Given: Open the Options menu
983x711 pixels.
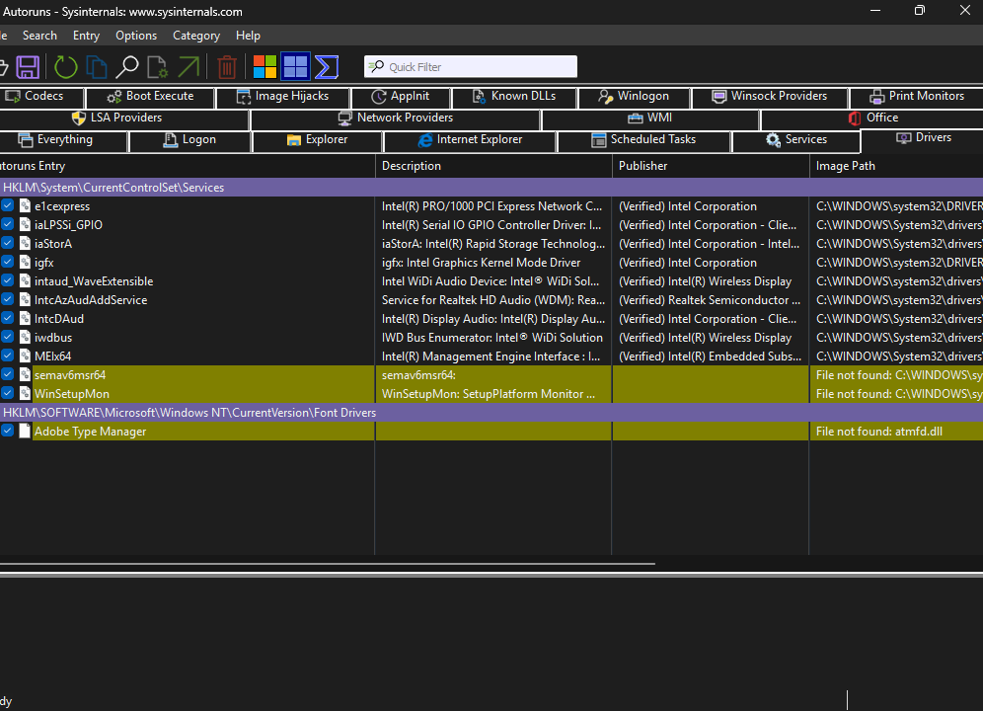Looking at the screenshot, I should [x=136, y=36].
